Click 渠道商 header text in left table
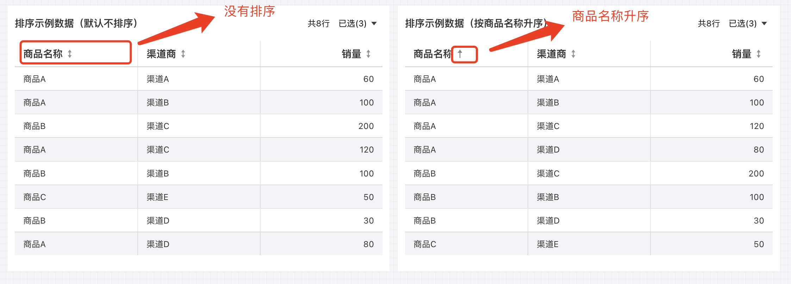This screenshot has width=791, height=284. point(161,54)
